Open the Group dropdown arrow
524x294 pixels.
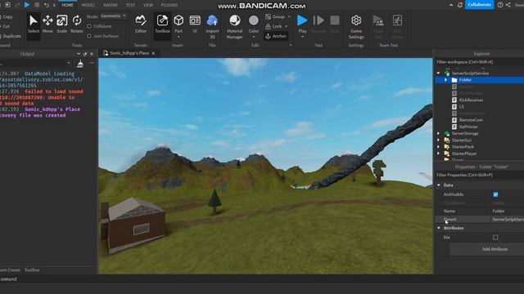click(x=289, y=16)
